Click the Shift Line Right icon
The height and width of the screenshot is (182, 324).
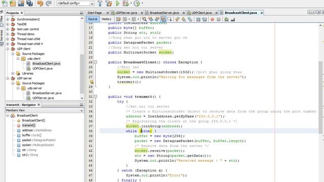(x=205, y=19)
